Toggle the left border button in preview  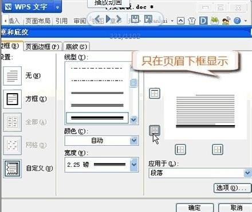tap(180, 150)
